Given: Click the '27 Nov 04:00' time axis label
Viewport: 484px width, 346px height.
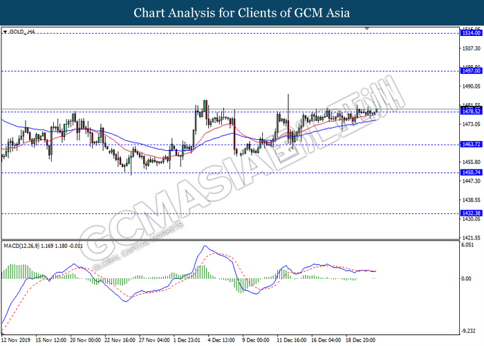Looking at the screenshot, I should click(154, 340).
